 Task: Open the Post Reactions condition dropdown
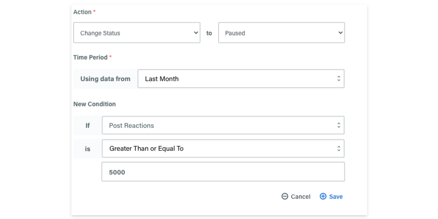click(x=223, y=125)
